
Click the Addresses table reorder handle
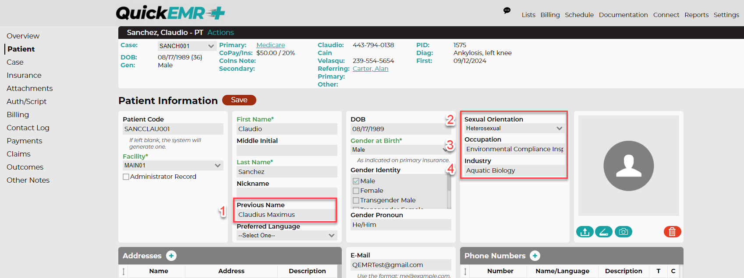[x=124, y=271]
